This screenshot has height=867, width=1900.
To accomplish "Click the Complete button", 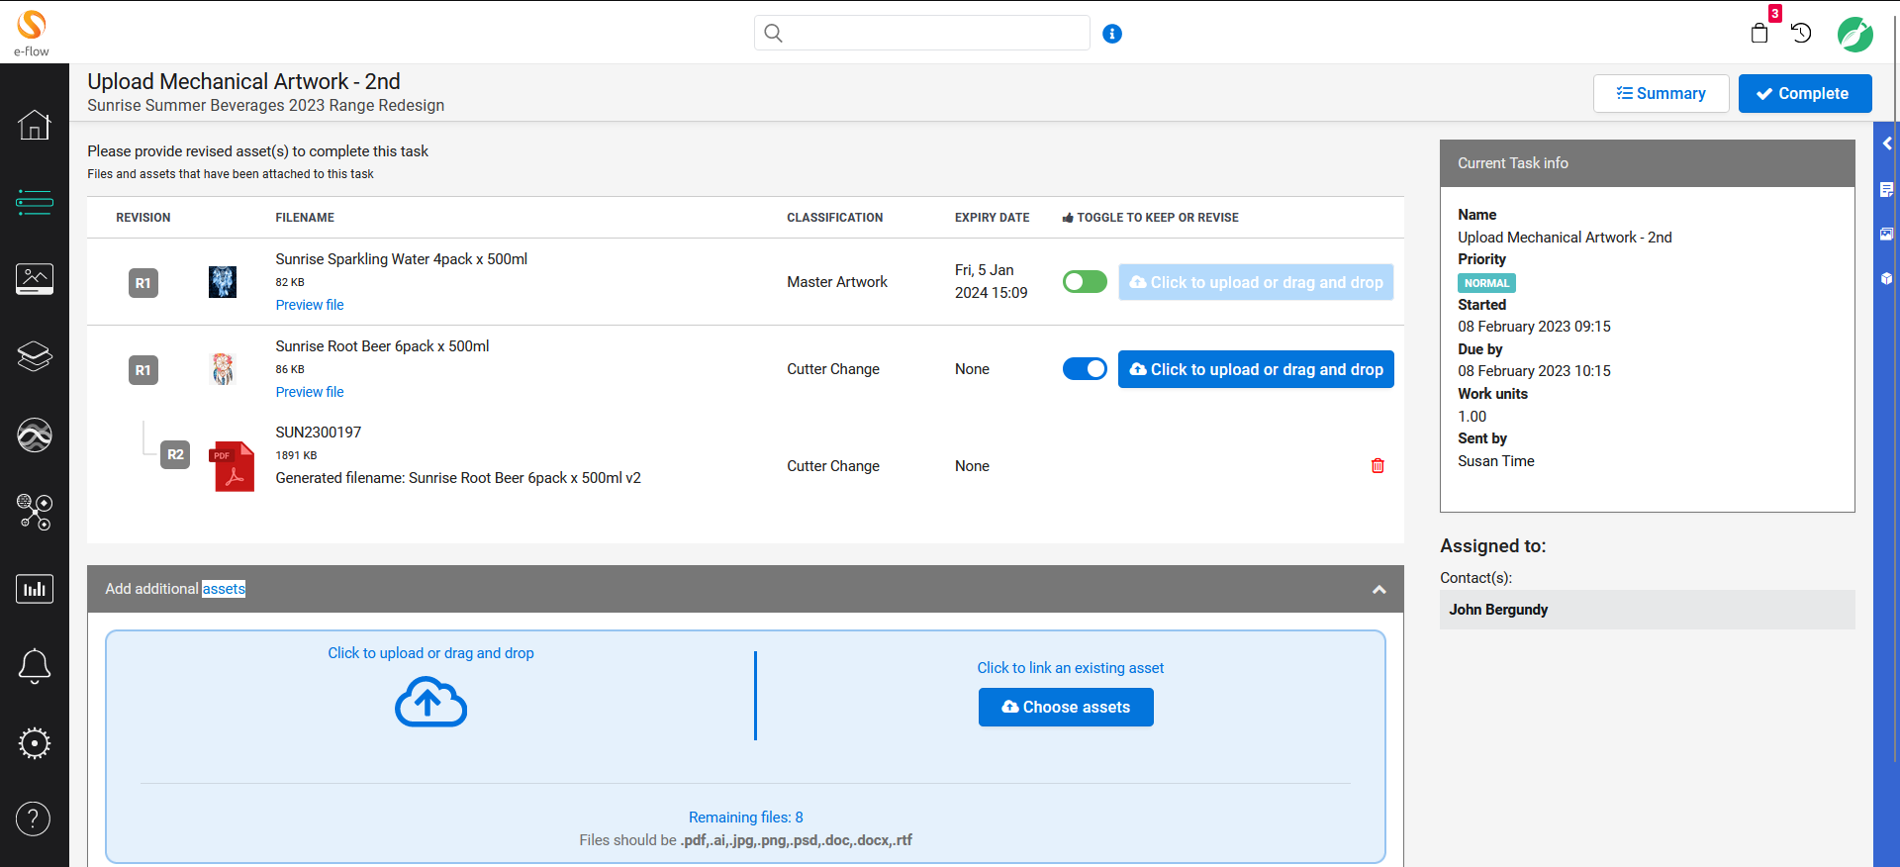I will click(1805, 93).
